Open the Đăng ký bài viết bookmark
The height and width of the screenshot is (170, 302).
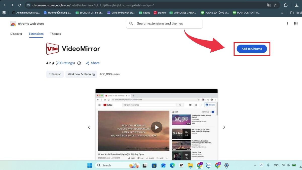coord(121,13)
